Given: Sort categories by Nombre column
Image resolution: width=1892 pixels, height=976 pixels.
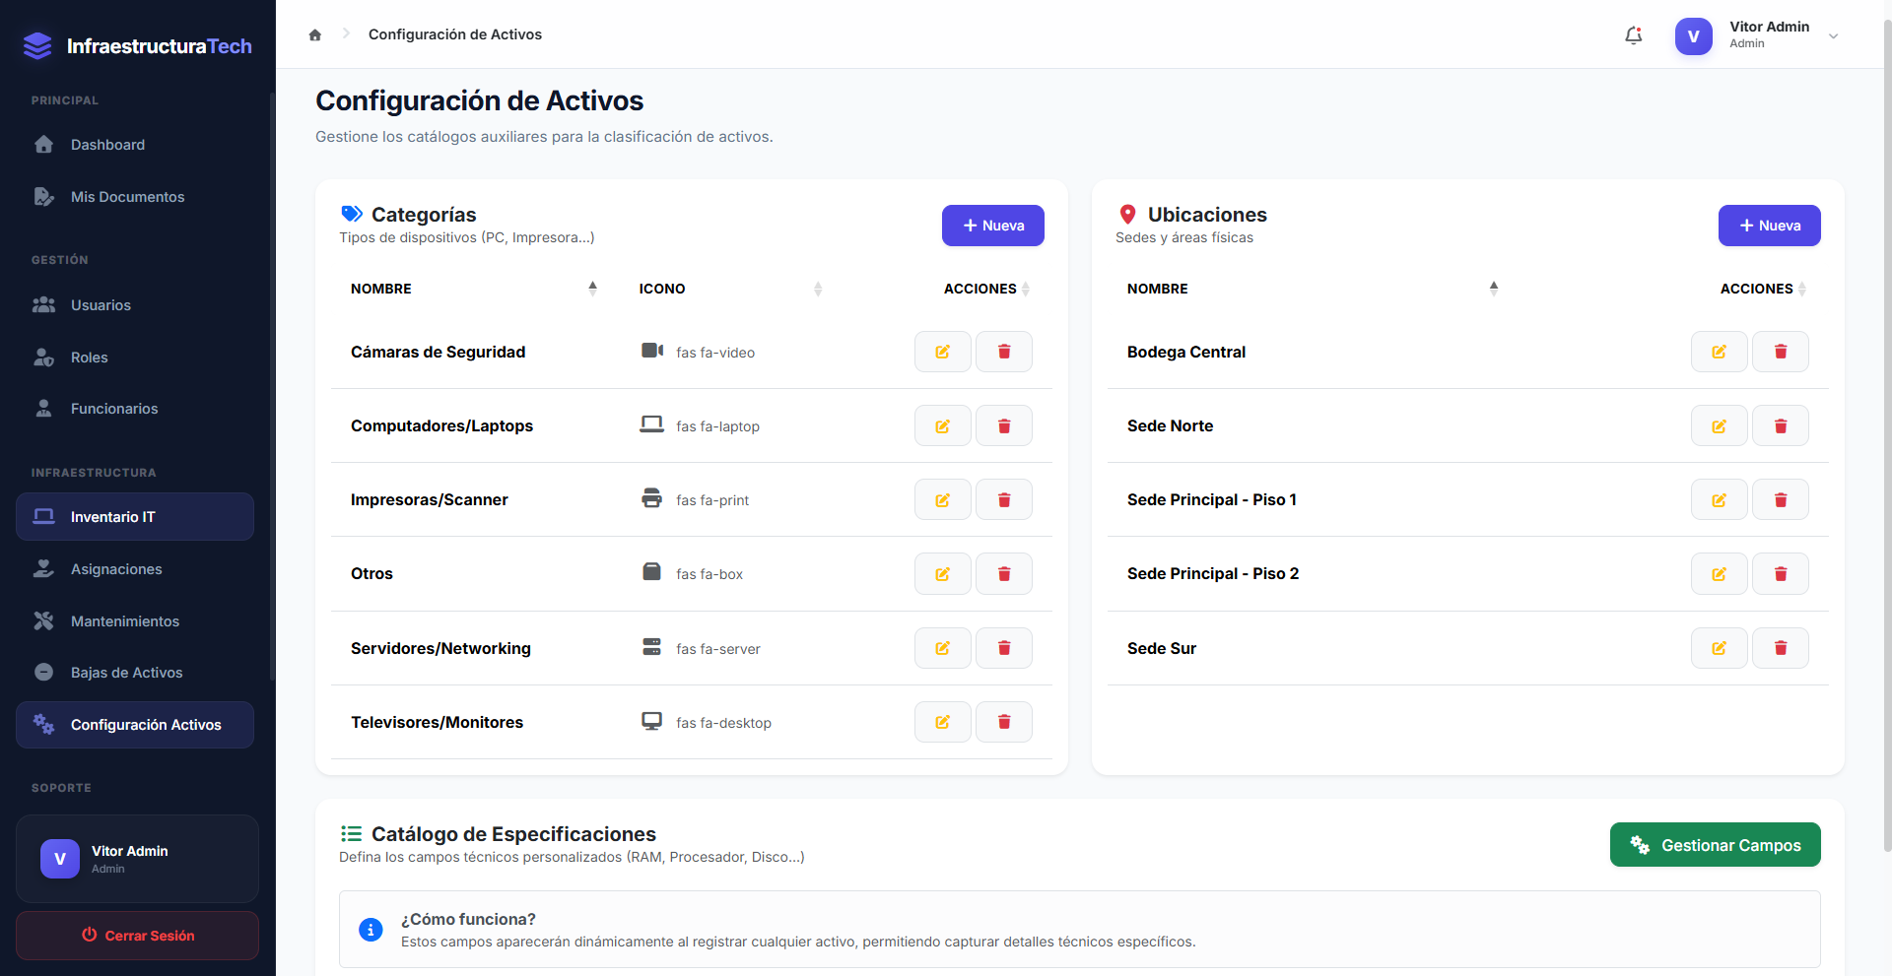Looking at the screenshot, I should click(x=474, y=289).
